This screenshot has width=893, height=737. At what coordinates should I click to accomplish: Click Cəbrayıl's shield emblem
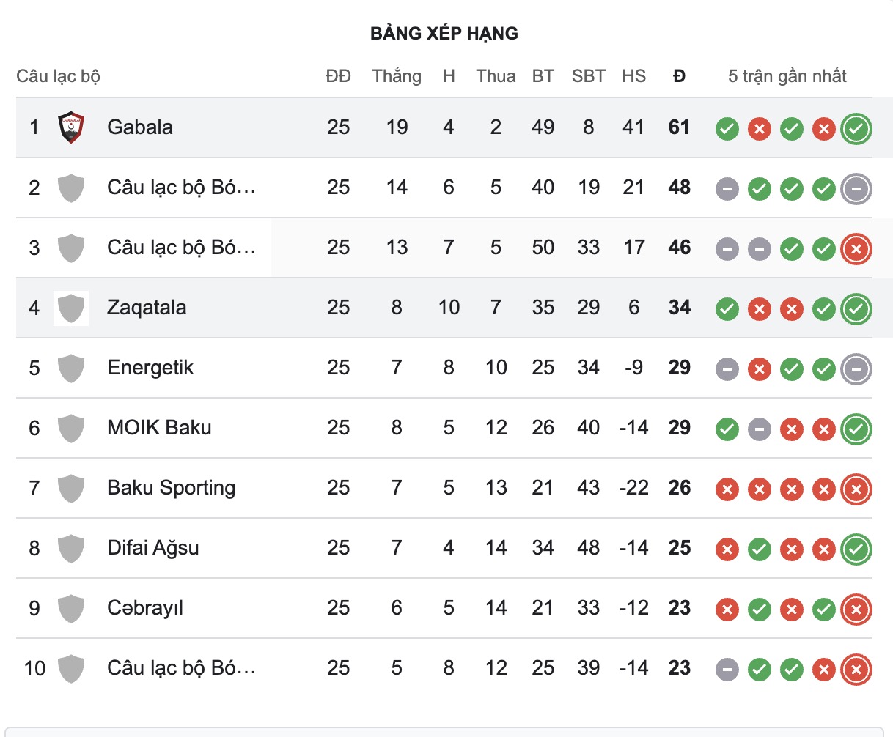71,609
